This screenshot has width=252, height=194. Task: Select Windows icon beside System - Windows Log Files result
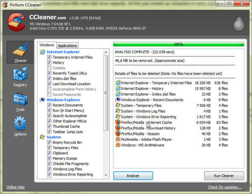[x=118, y=111]
